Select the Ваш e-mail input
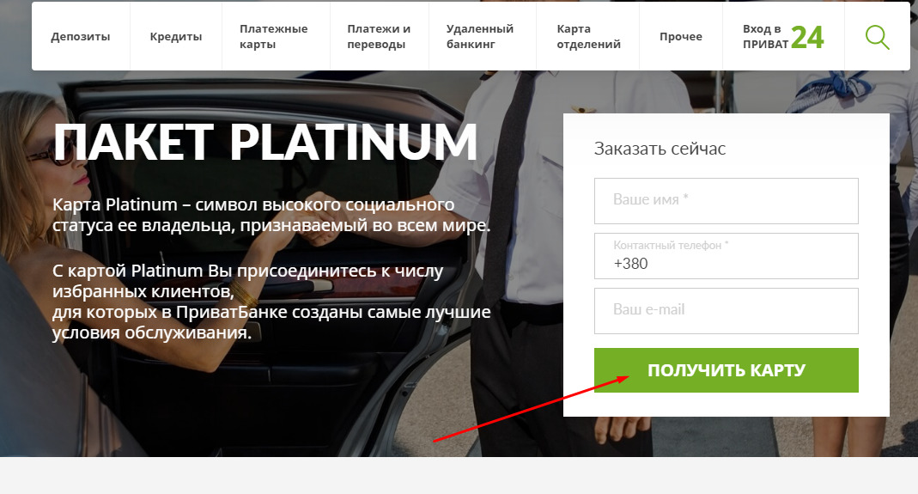This screenshot has height=494, width=918. coord(726,311)
